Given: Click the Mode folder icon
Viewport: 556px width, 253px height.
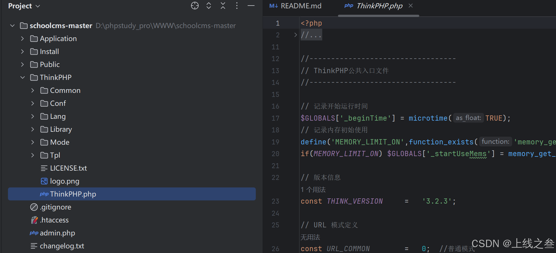Looking at the screenshot, I should 44,142.
